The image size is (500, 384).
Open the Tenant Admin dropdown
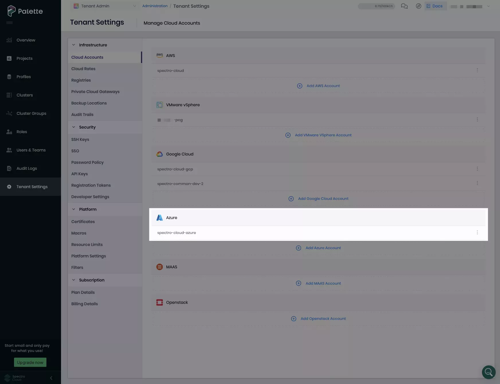(105, 6)
